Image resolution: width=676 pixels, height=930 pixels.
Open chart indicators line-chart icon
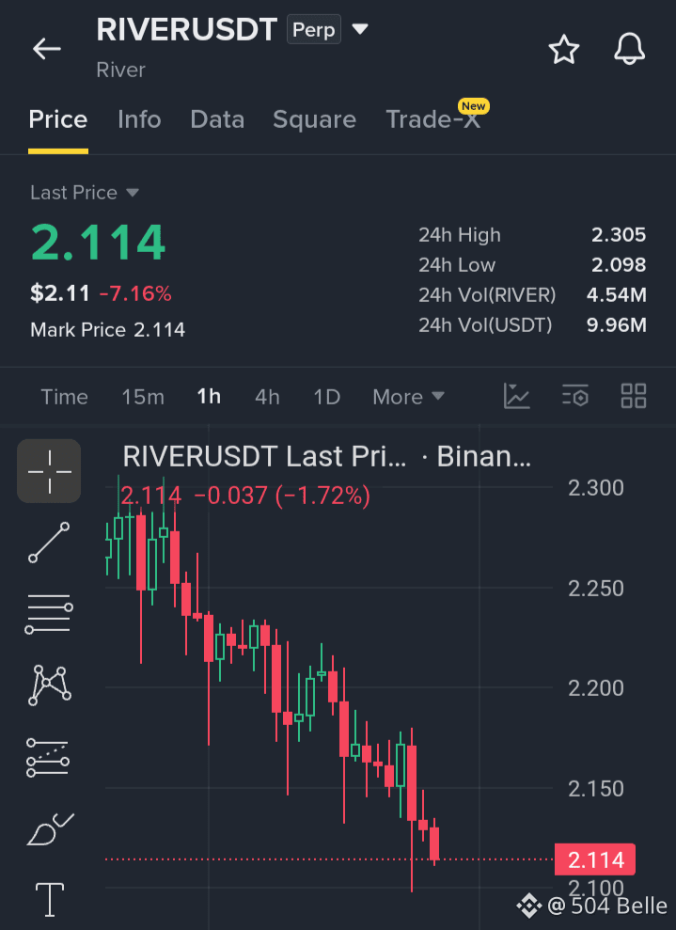(516, 396)
